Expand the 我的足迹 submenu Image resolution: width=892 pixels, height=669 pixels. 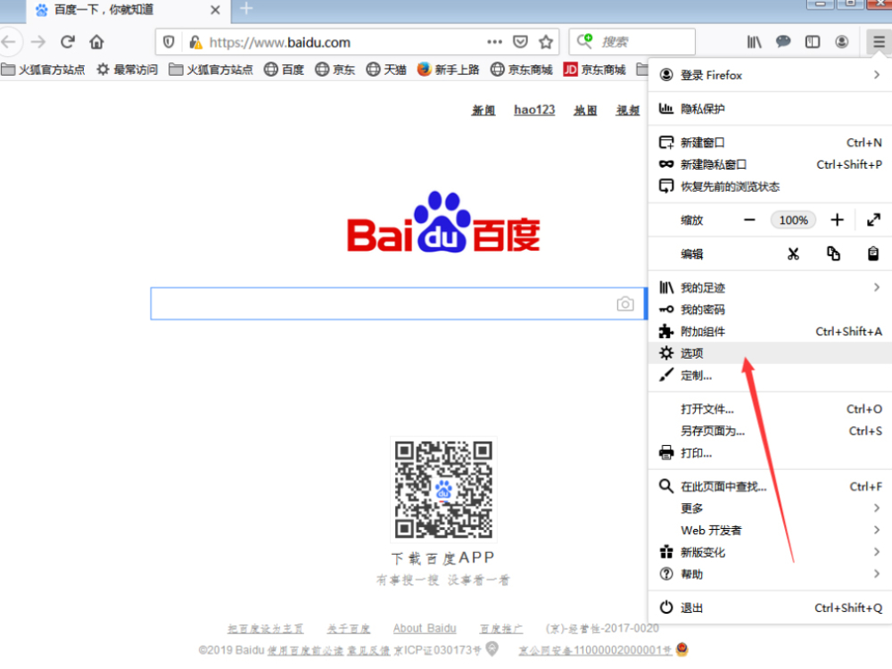coord(771,288)
